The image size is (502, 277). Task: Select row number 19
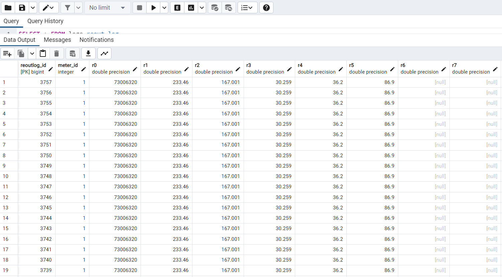(x=9, y=270)
